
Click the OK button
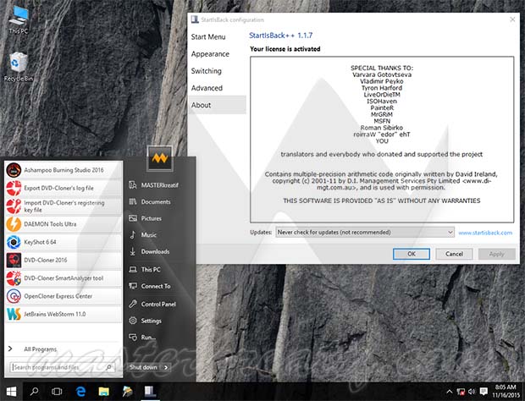[412, 254]
